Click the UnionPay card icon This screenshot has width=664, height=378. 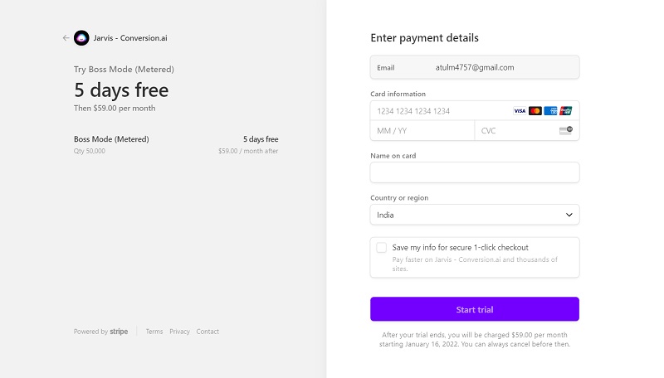pyautogui.click(x=566, y=111)
